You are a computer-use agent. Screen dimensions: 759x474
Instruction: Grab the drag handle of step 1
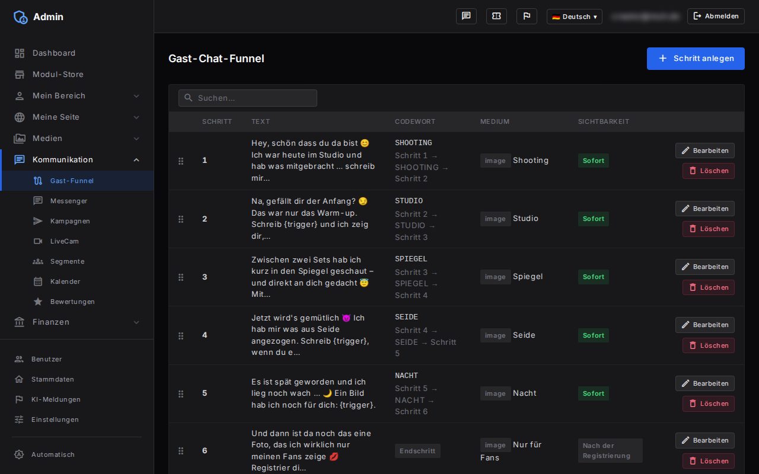click(181, 161)
